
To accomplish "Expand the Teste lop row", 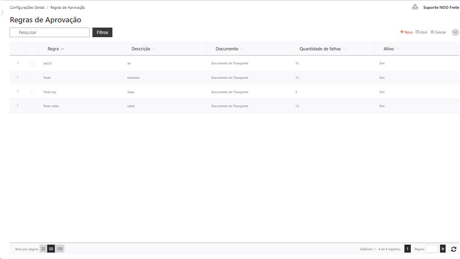I will point(18,92).
